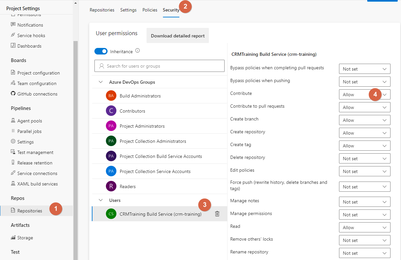Open the Manage permissions dropdown
The width and height of the screenshot is (401, 260).
click(x=365, y=215)
